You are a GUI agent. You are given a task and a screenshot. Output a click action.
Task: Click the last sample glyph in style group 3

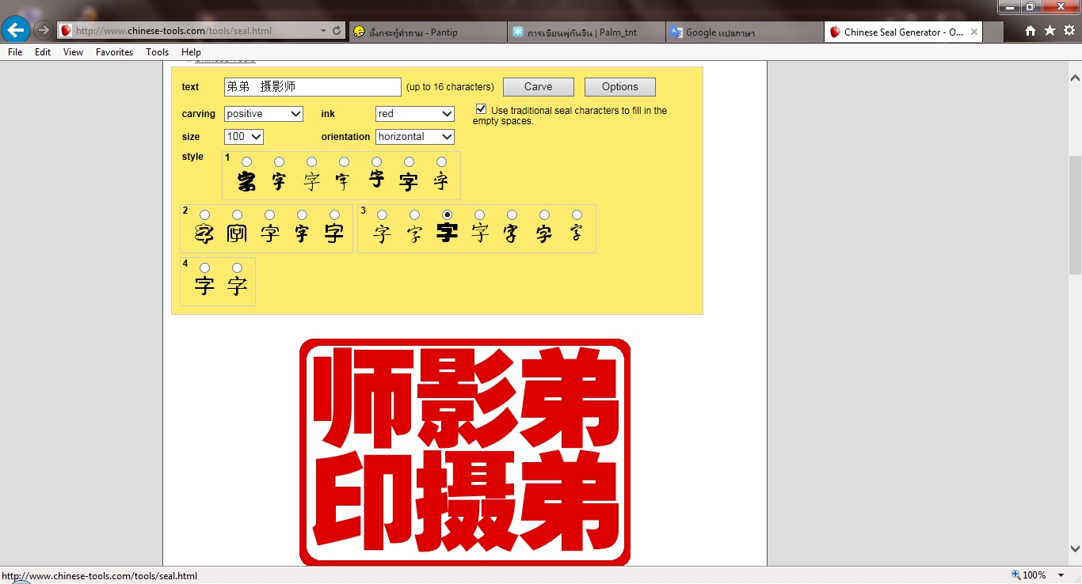(577, 233)
